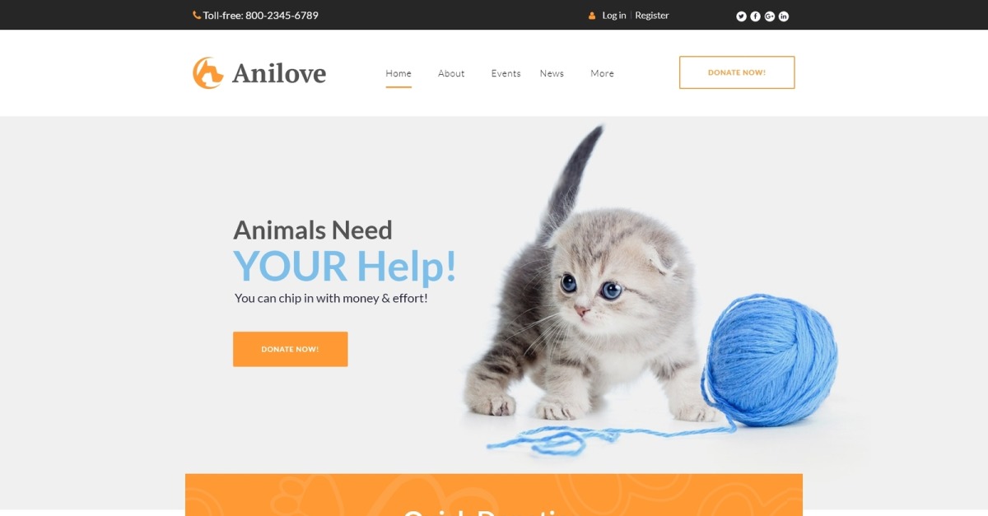Open the LinkedIn social icon
Image resolution: width=988 pixels, height=516 pixels.
783,16
